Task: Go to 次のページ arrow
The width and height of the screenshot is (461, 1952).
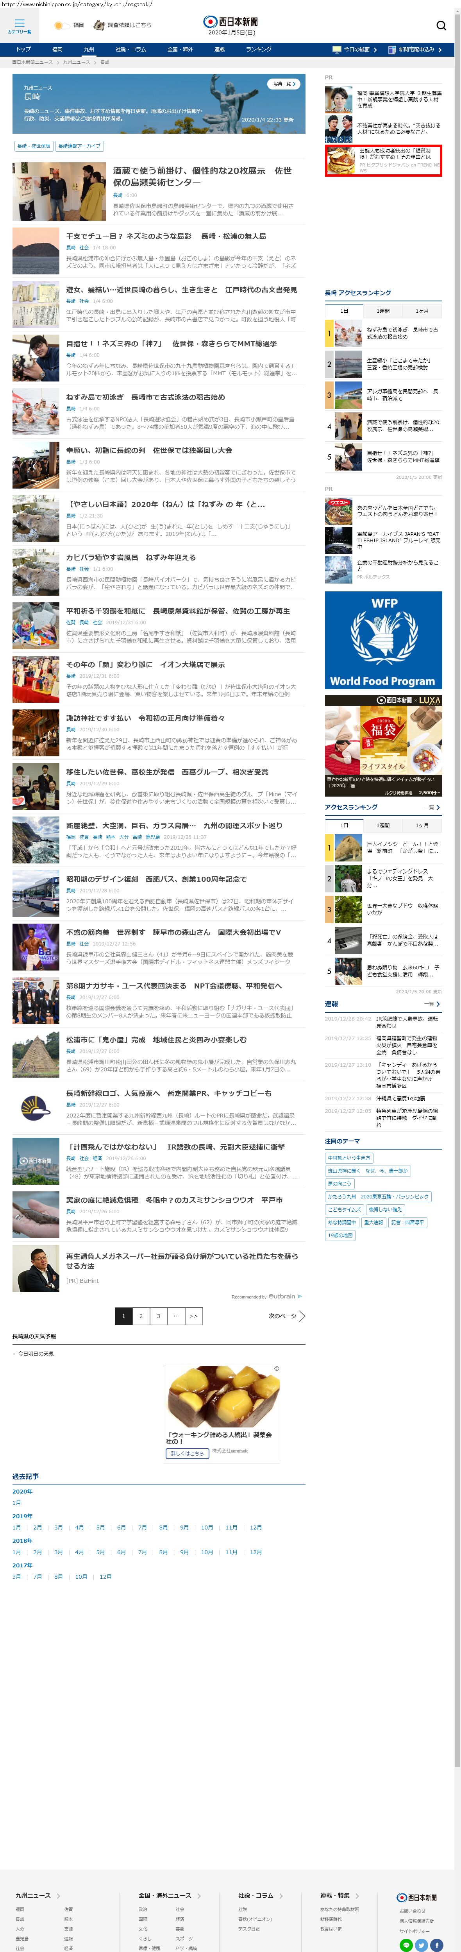Action: tap(301, 1316)
